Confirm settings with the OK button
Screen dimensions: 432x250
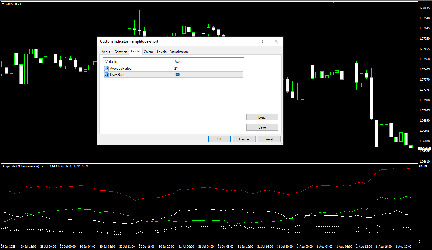(219, 139)
